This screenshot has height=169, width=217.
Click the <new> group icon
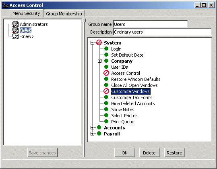(15, 36)
